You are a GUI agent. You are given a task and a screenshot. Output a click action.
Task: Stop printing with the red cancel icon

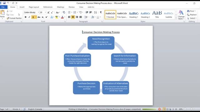[160, 109]
